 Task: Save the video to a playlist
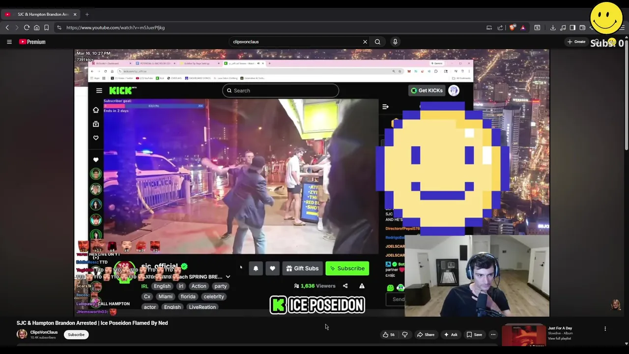pyautogui.click(x=474, y=335)
